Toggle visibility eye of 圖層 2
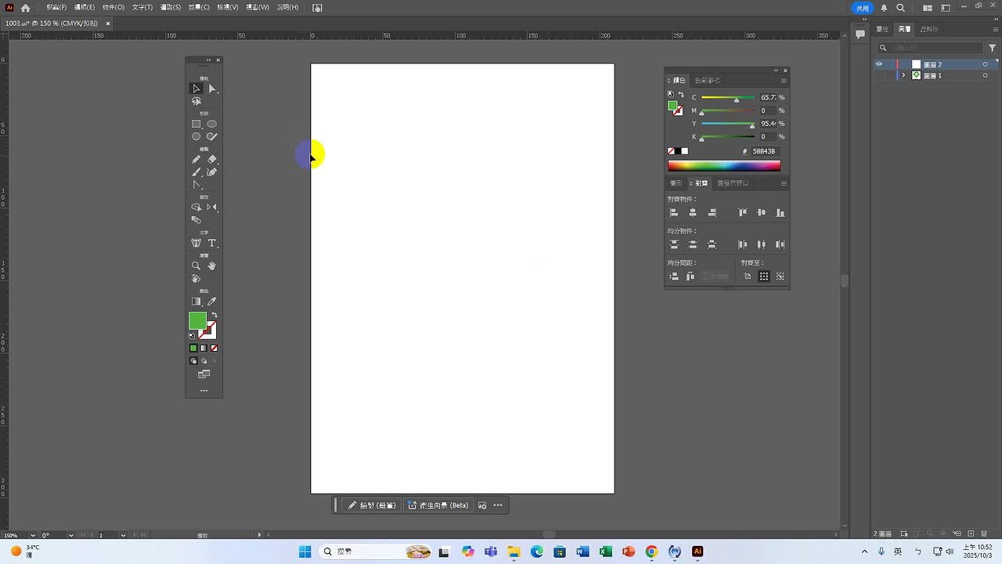Image resolution: width=1002 pixels, height=564 pixels. coord(879,64)
